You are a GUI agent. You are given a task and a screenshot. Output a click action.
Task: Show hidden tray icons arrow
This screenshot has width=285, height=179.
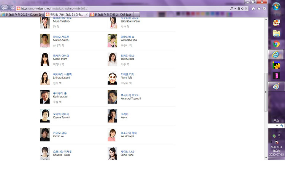click(x=271, y=142)
